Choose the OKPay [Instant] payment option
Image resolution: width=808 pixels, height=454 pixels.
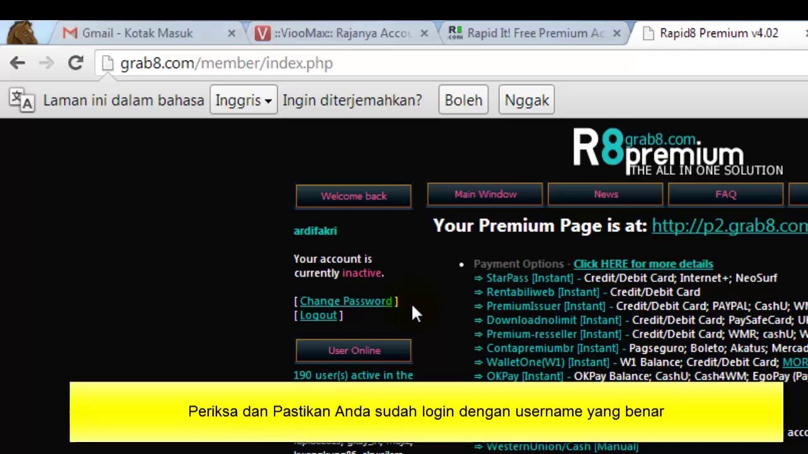pyautogui.click(x=525, y=376)
